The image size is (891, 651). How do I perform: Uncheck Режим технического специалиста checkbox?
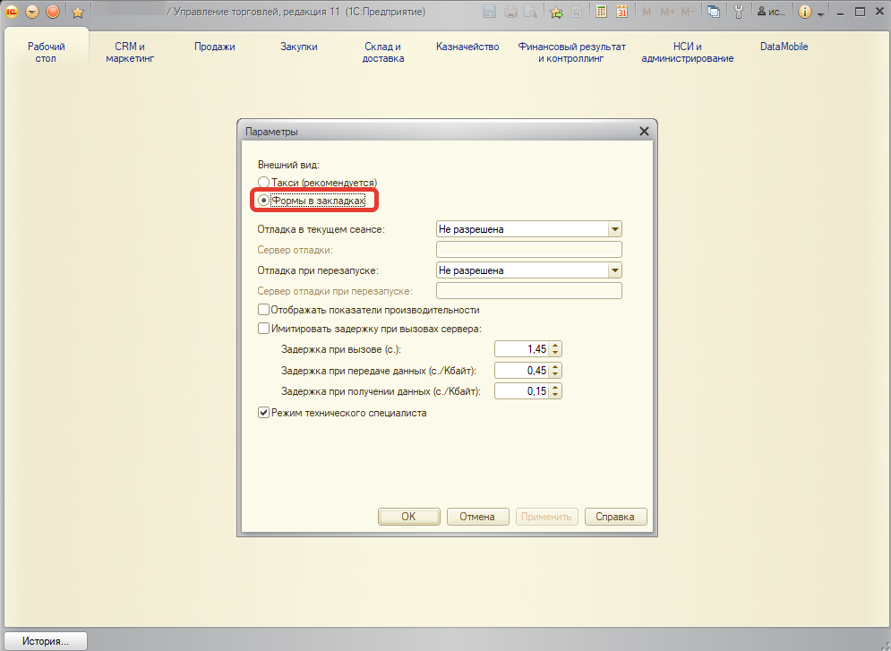263,413
